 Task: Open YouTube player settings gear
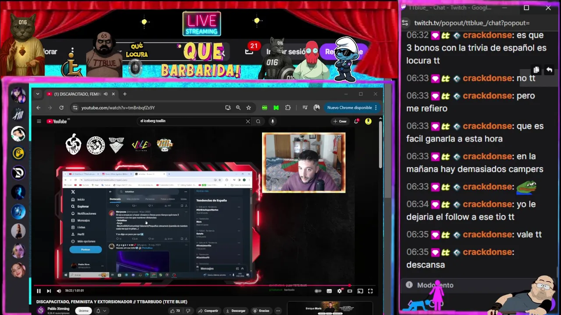tap(340, 291)
